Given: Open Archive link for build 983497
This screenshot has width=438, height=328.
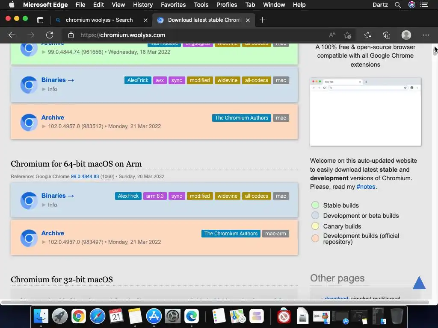Looking at the screenshot, I should click(53, 233).
